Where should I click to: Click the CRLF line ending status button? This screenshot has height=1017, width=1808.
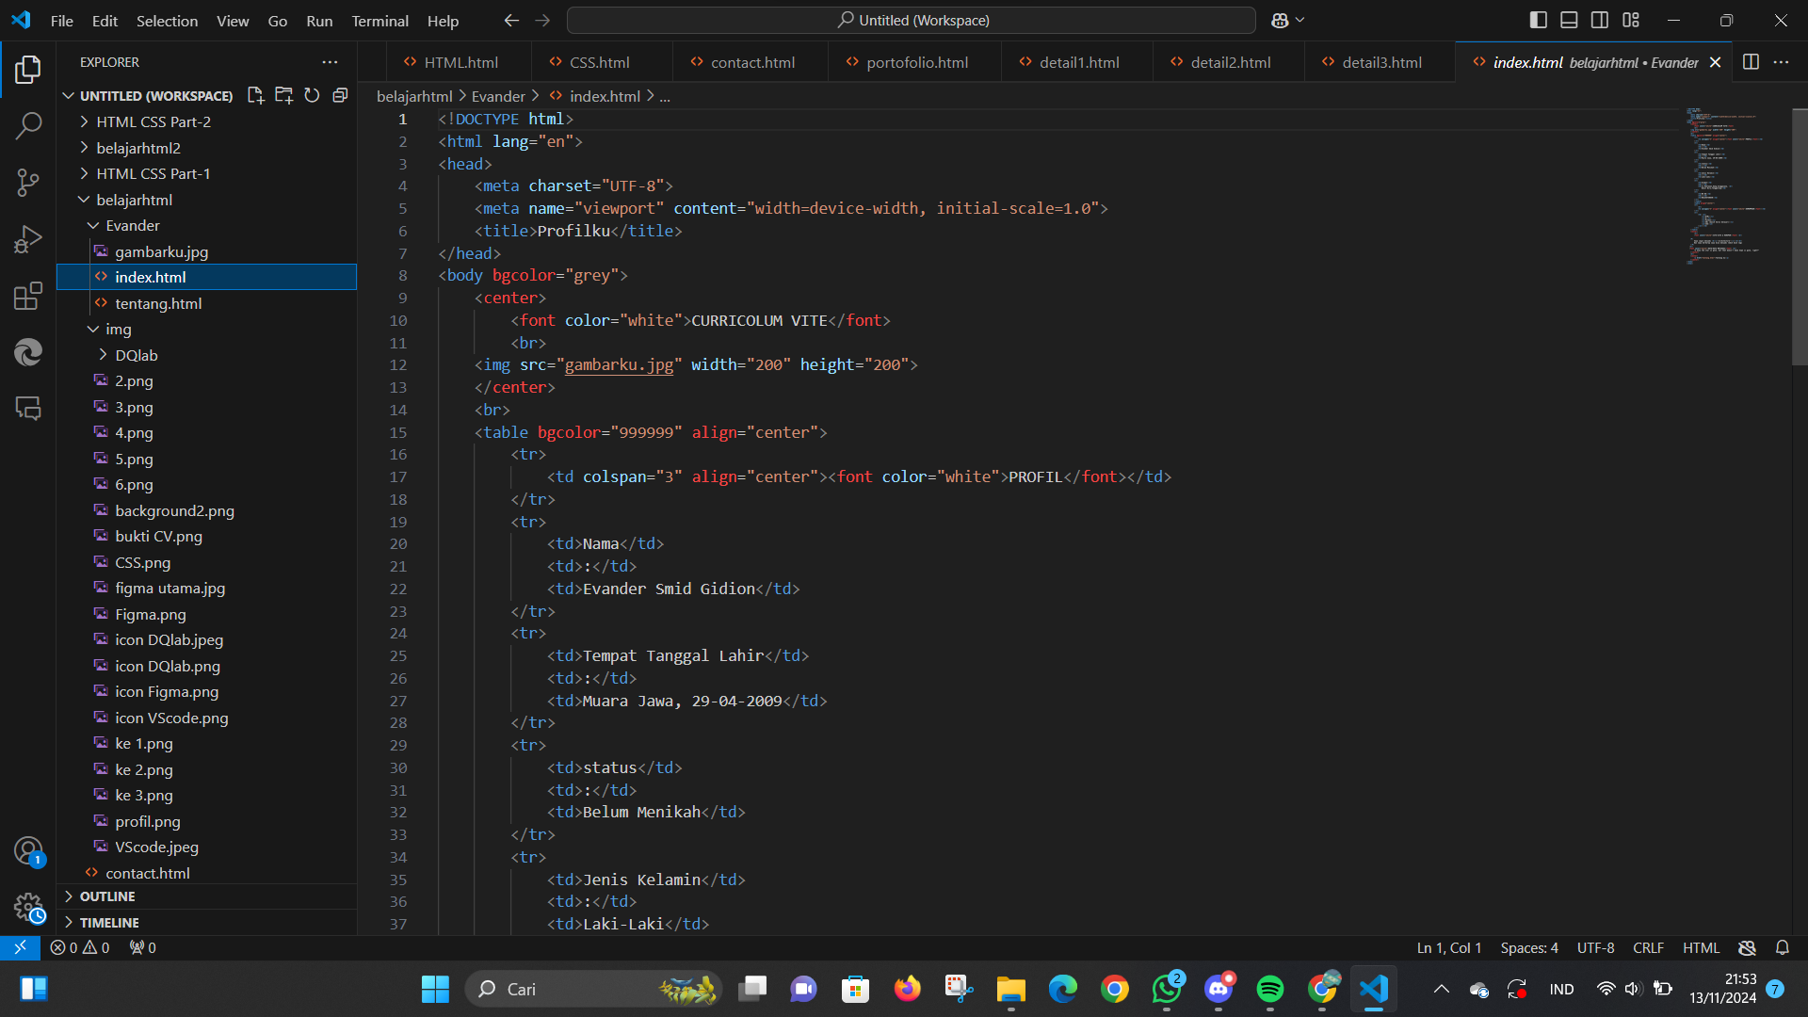click(x=1647, y=947)
